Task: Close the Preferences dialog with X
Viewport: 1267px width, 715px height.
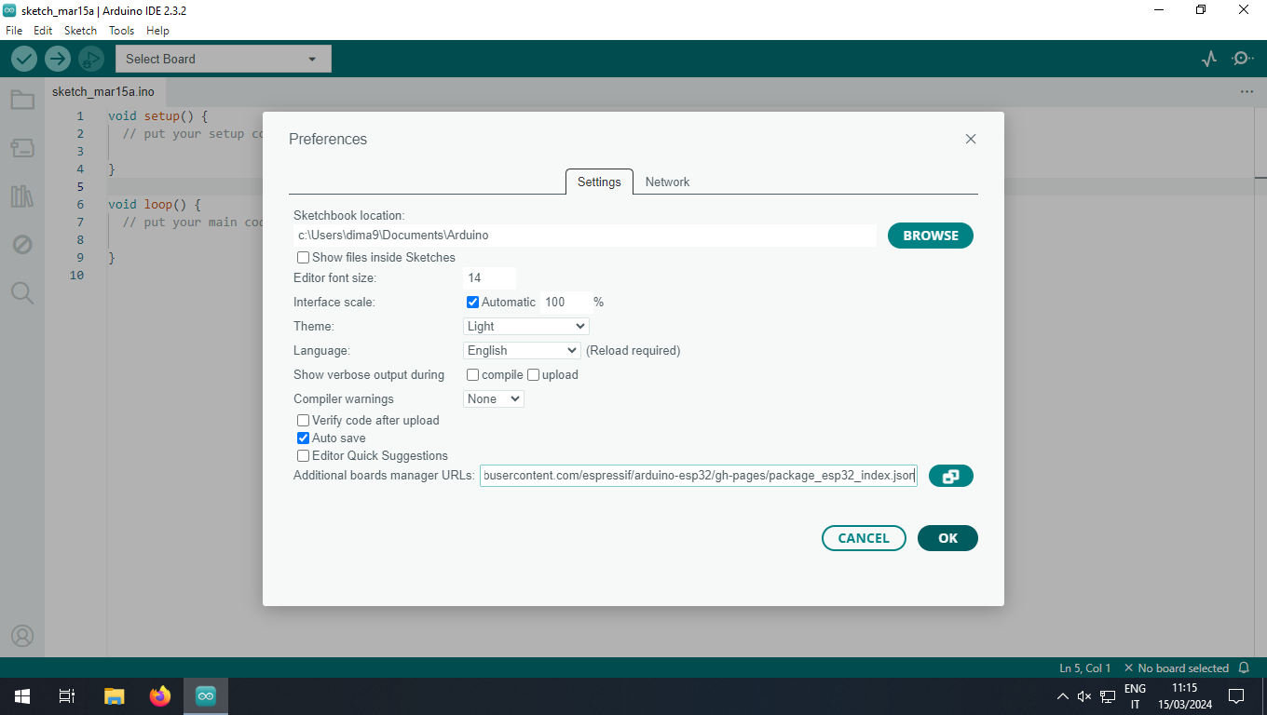Action: 971,139
